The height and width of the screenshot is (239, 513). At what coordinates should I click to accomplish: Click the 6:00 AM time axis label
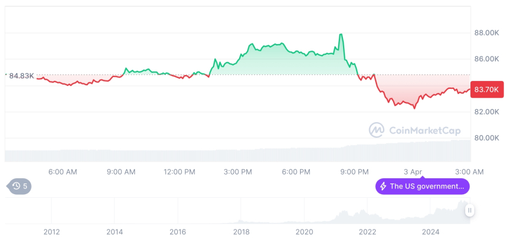tap(63, 172)
